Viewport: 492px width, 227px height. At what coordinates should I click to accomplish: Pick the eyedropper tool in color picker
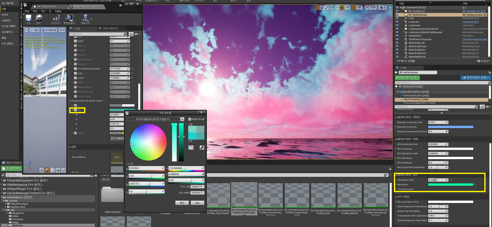202,148
